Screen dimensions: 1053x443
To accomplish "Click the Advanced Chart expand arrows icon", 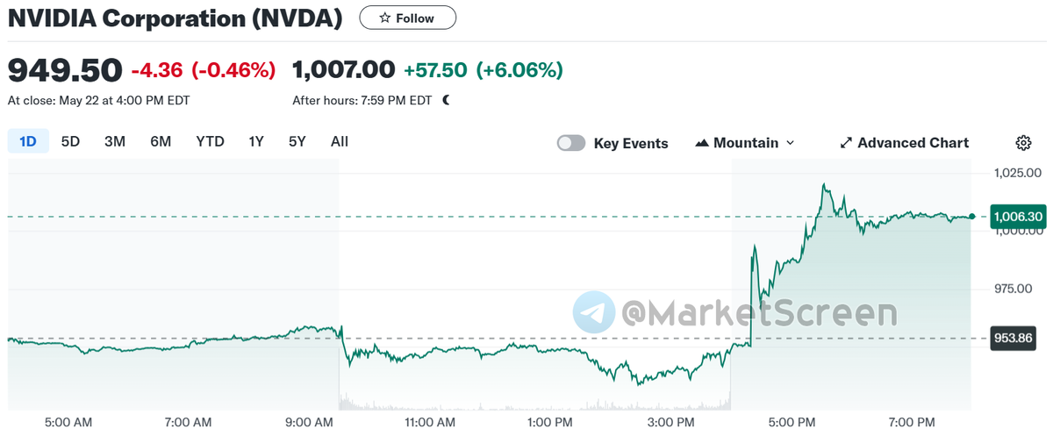I will pos(846,143).
